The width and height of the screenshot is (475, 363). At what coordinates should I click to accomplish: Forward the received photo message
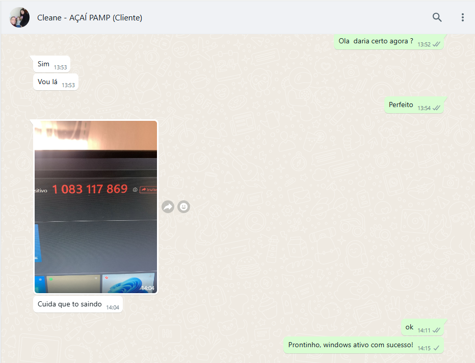point(168,207)
